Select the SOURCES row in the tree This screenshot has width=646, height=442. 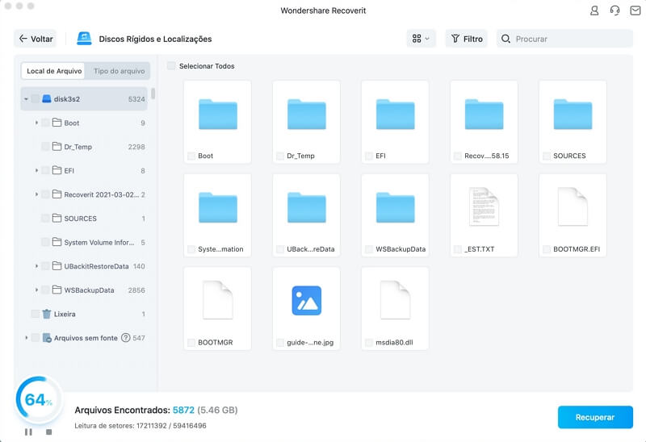point(85,219)
